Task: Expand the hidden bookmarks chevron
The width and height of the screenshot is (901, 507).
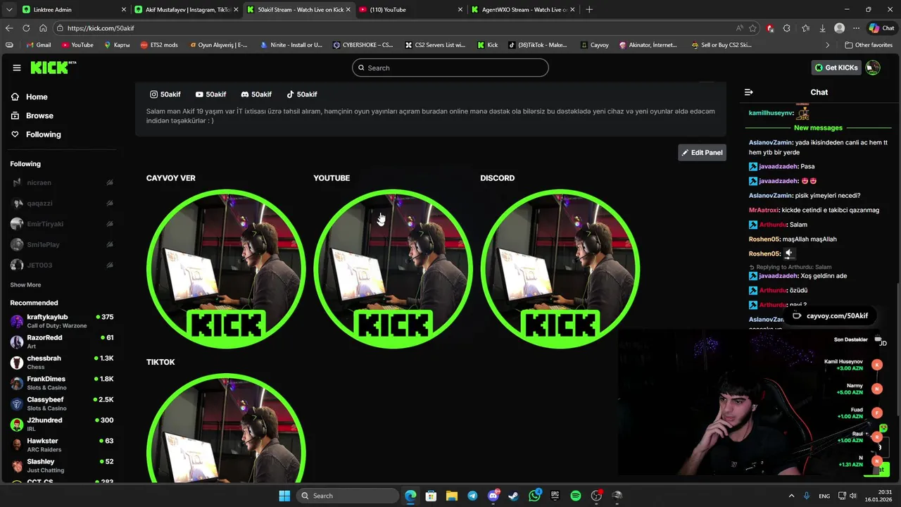Action: [x=827, y=45]
